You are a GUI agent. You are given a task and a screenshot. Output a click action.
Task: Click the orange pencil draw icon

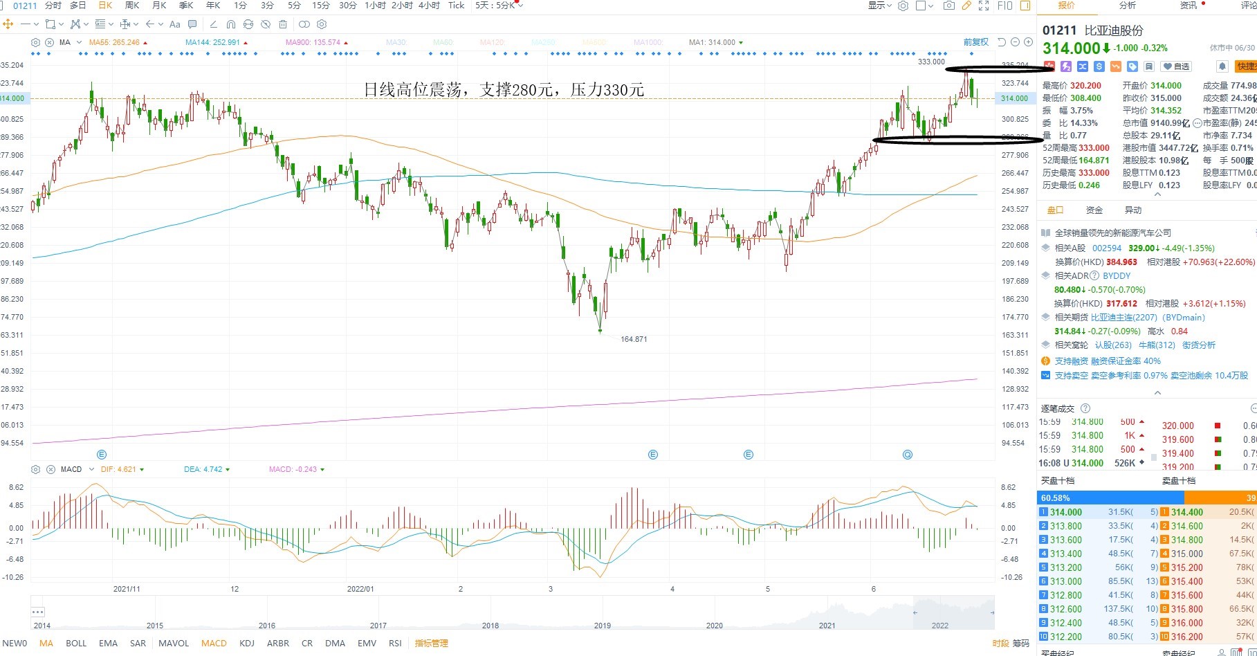(x=966, y=6)
